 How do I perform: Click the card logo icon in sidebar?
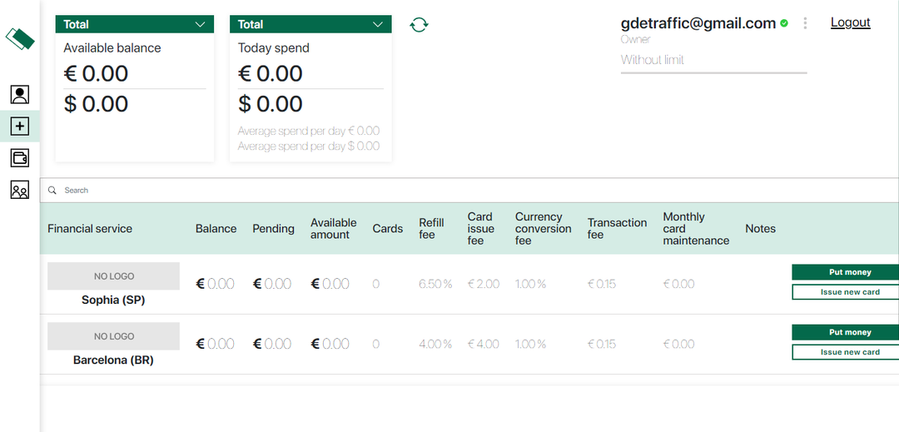20,38
